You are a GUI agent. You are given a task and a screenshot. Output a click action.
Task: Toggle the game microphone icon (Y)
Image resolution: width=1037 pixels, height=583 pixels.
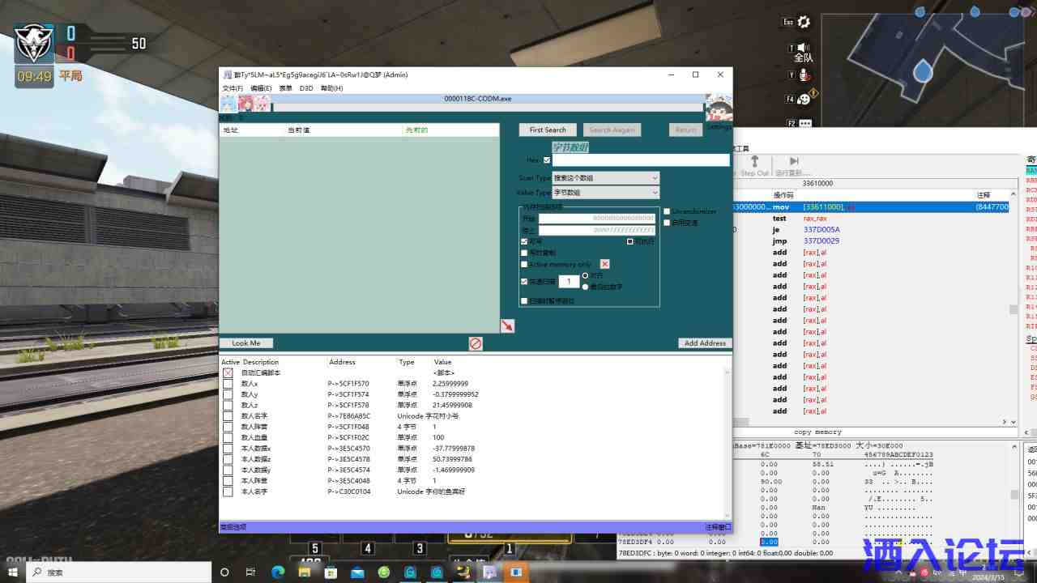(x=804, y=74)
